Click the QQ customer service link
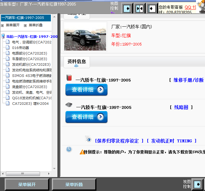This screenshot has width=205, height=191. click(x=190, y=7)
